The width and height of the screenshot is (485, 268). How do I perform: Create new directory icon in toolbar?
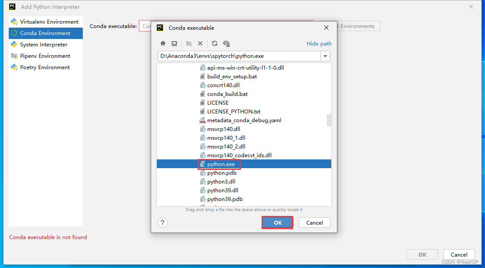click(x=189, y=44)
